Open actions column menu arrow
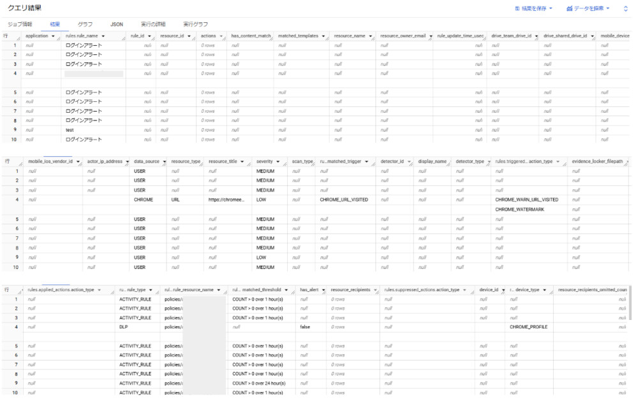This screenshot has width=638, height=404. coord(221,36)
